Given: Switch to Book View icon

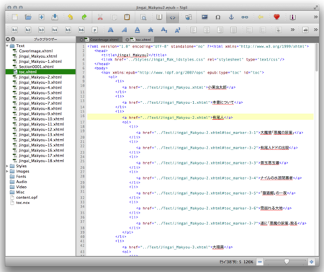Looking at the screenshot, I should pyautogui.click(x=159, y=17).
